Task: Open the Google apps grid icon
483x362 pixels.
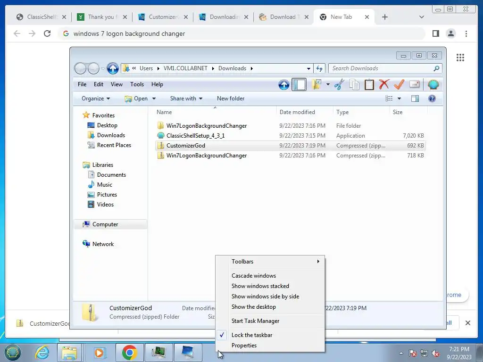Action: tap(460, 57)
